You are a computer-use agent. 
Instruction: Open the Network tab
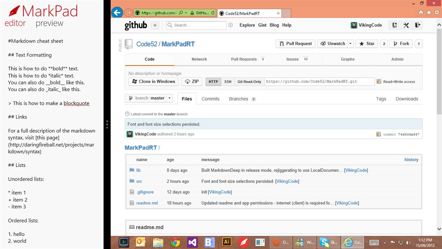[199, 59]
